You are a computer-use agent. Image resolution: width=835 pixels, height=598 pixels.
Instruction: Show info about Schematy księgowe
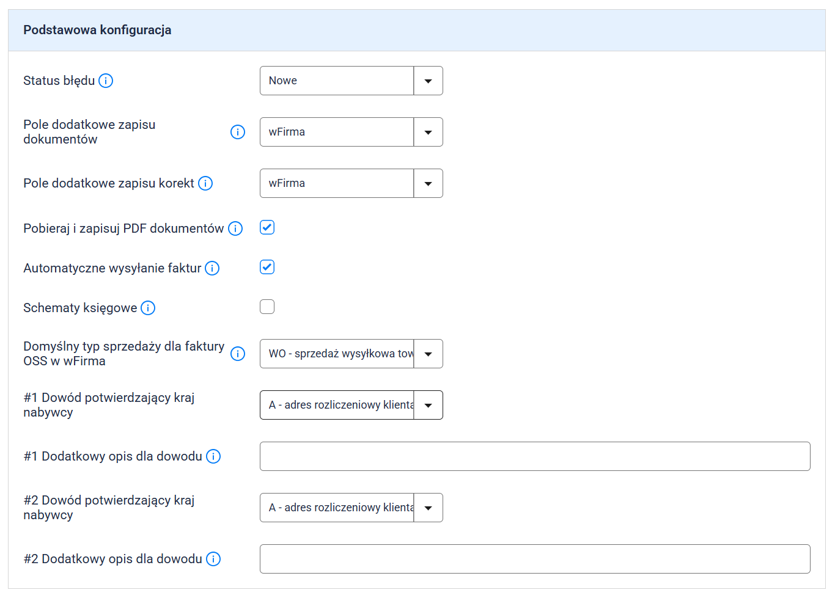click(x=148, y=308)
